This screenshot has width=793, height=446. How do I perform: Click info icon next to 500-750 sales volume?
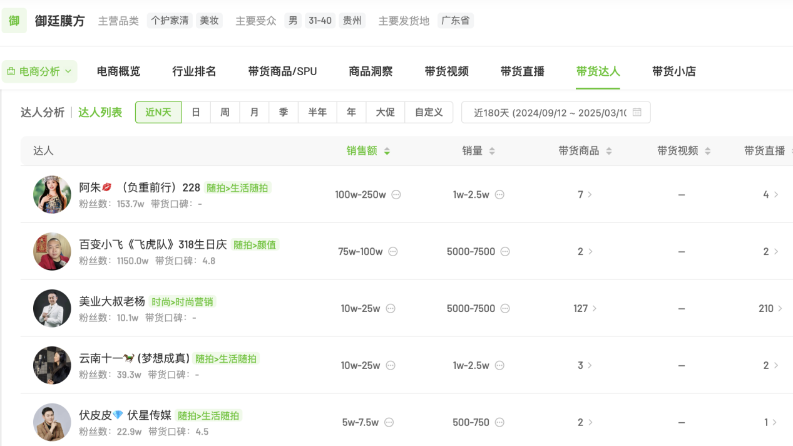tap(499, 423)
